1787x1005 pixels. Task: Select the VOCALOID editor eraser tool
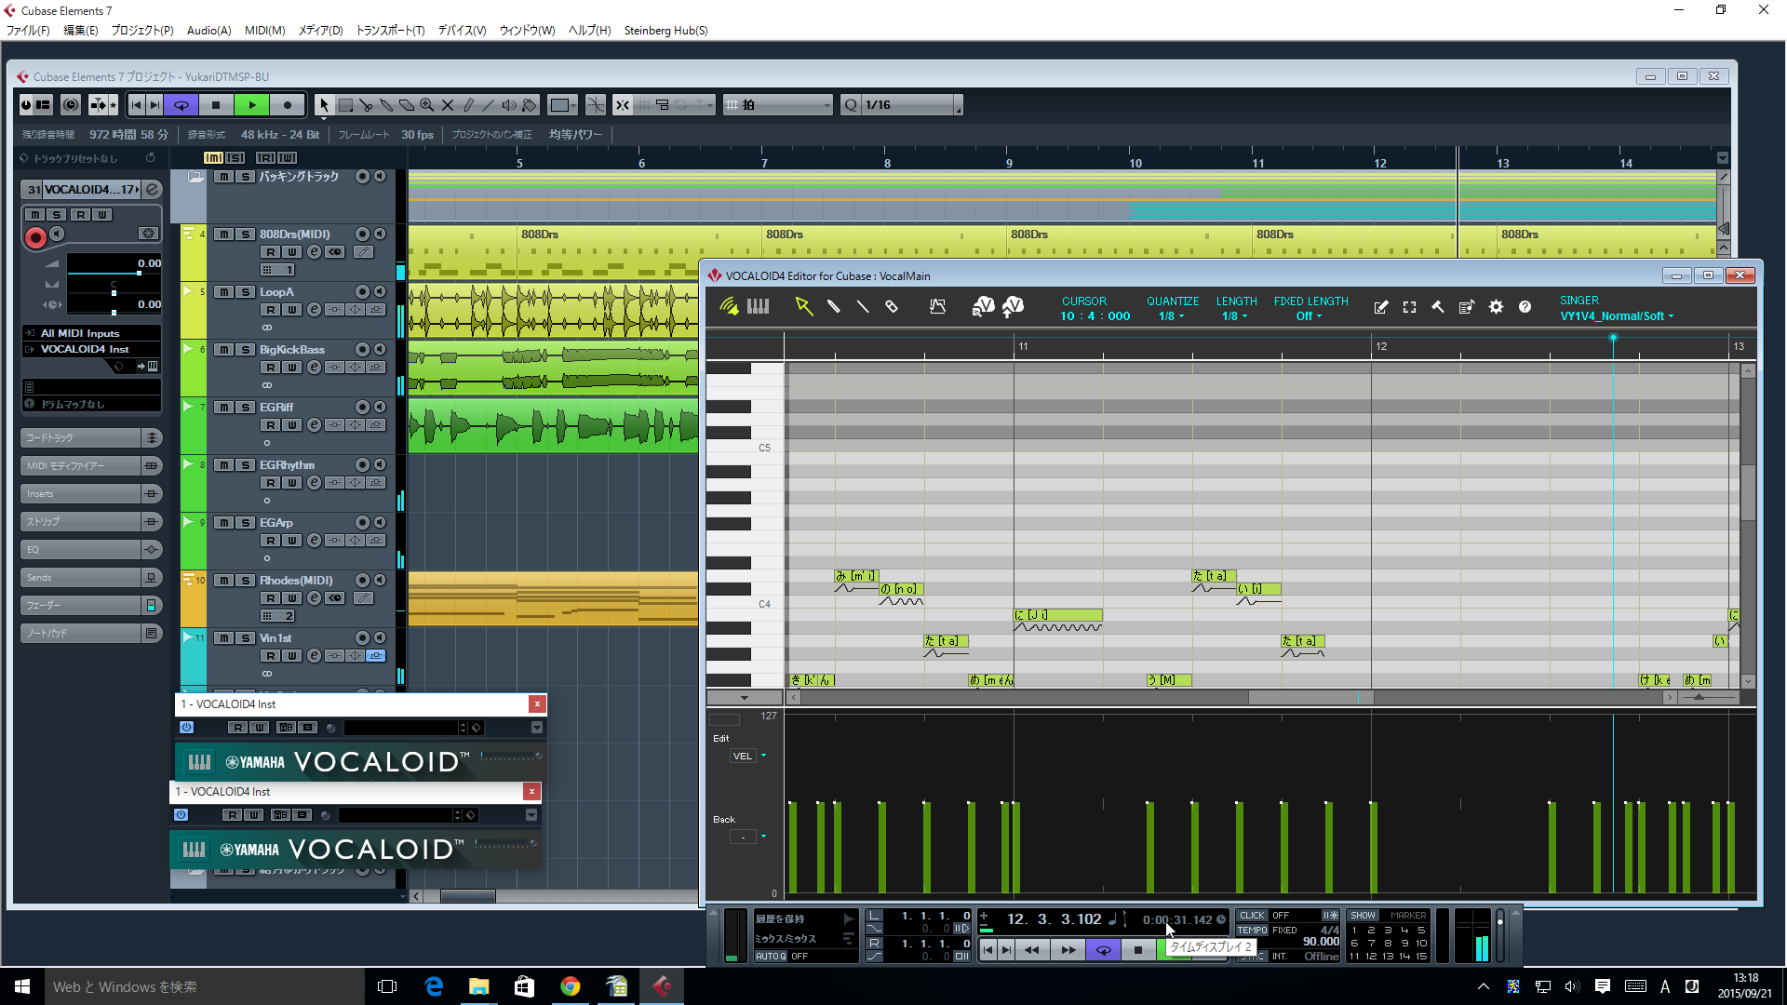(892, 306)
